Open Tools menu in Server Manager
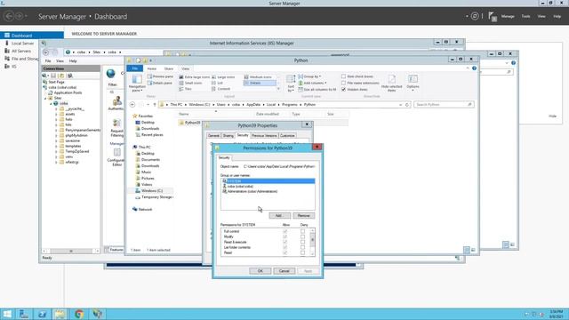The height and width of the screenshot is (320, 569). coord(525,16)
